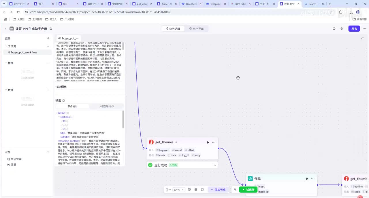Expand the 运行成功 result panel
Viewport: 369px width, 198px height.
215,165
